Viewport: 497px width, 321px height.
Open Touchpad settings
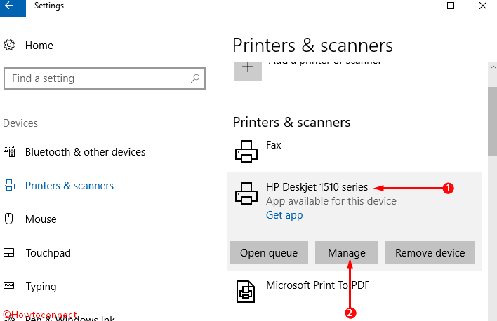coord(48,252)
